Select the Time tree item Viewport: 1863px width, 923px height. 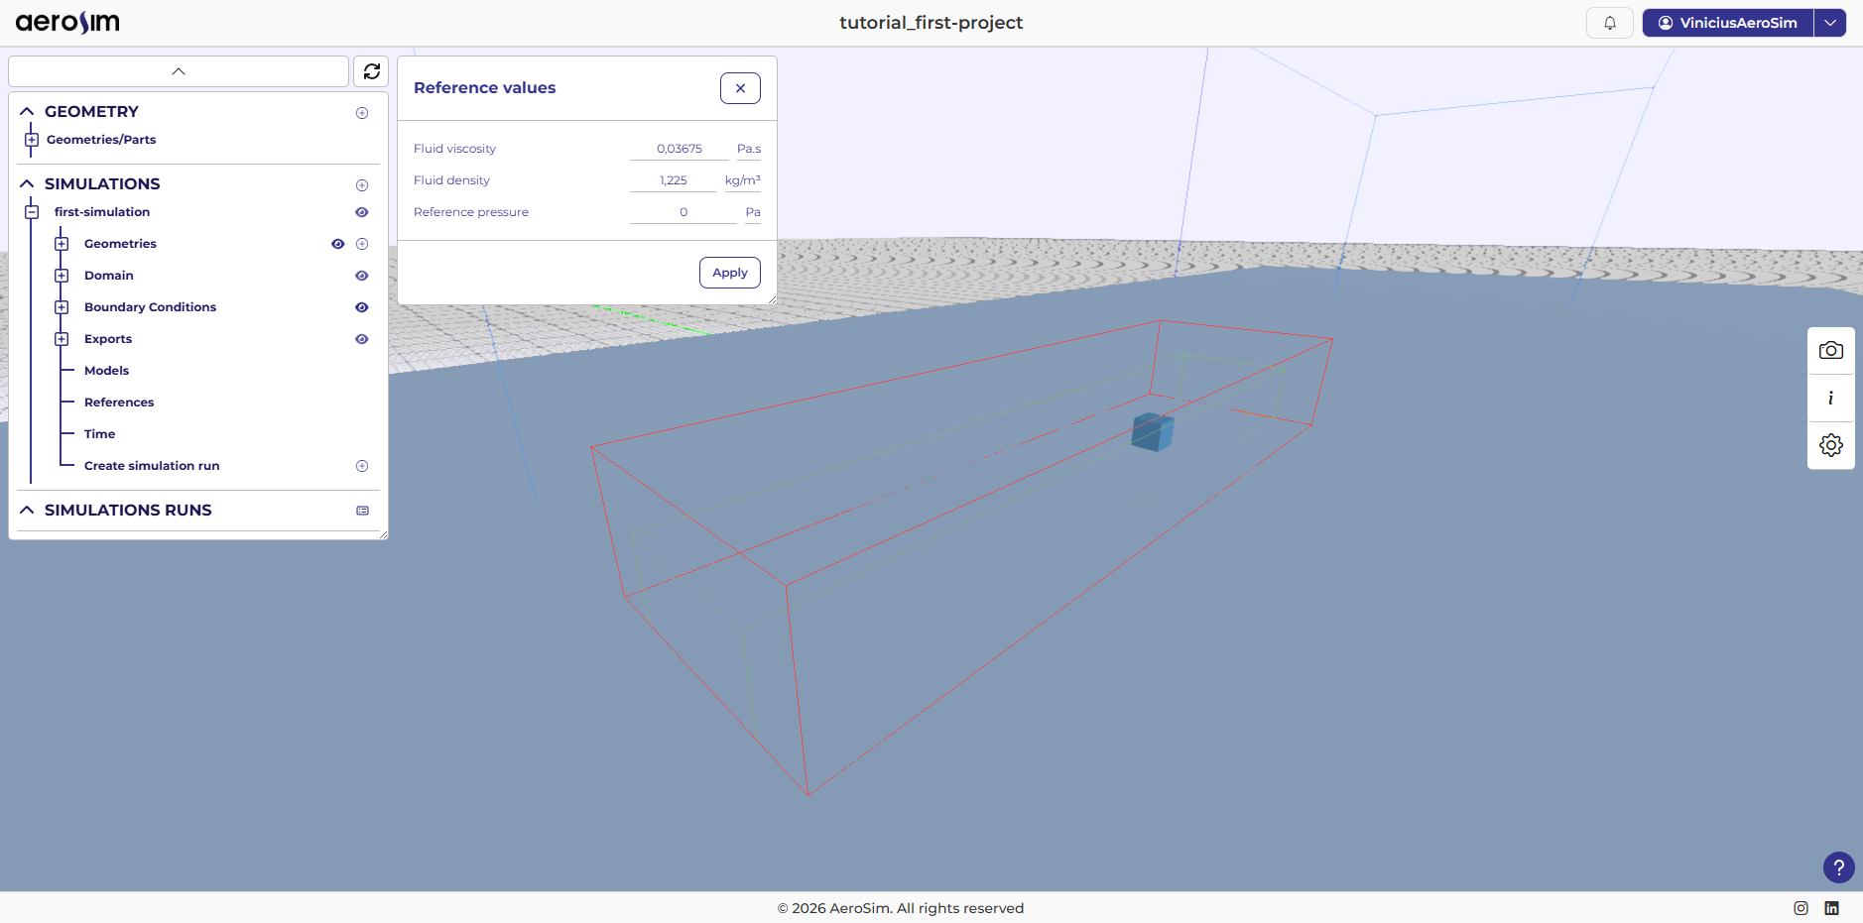(99, 434)
